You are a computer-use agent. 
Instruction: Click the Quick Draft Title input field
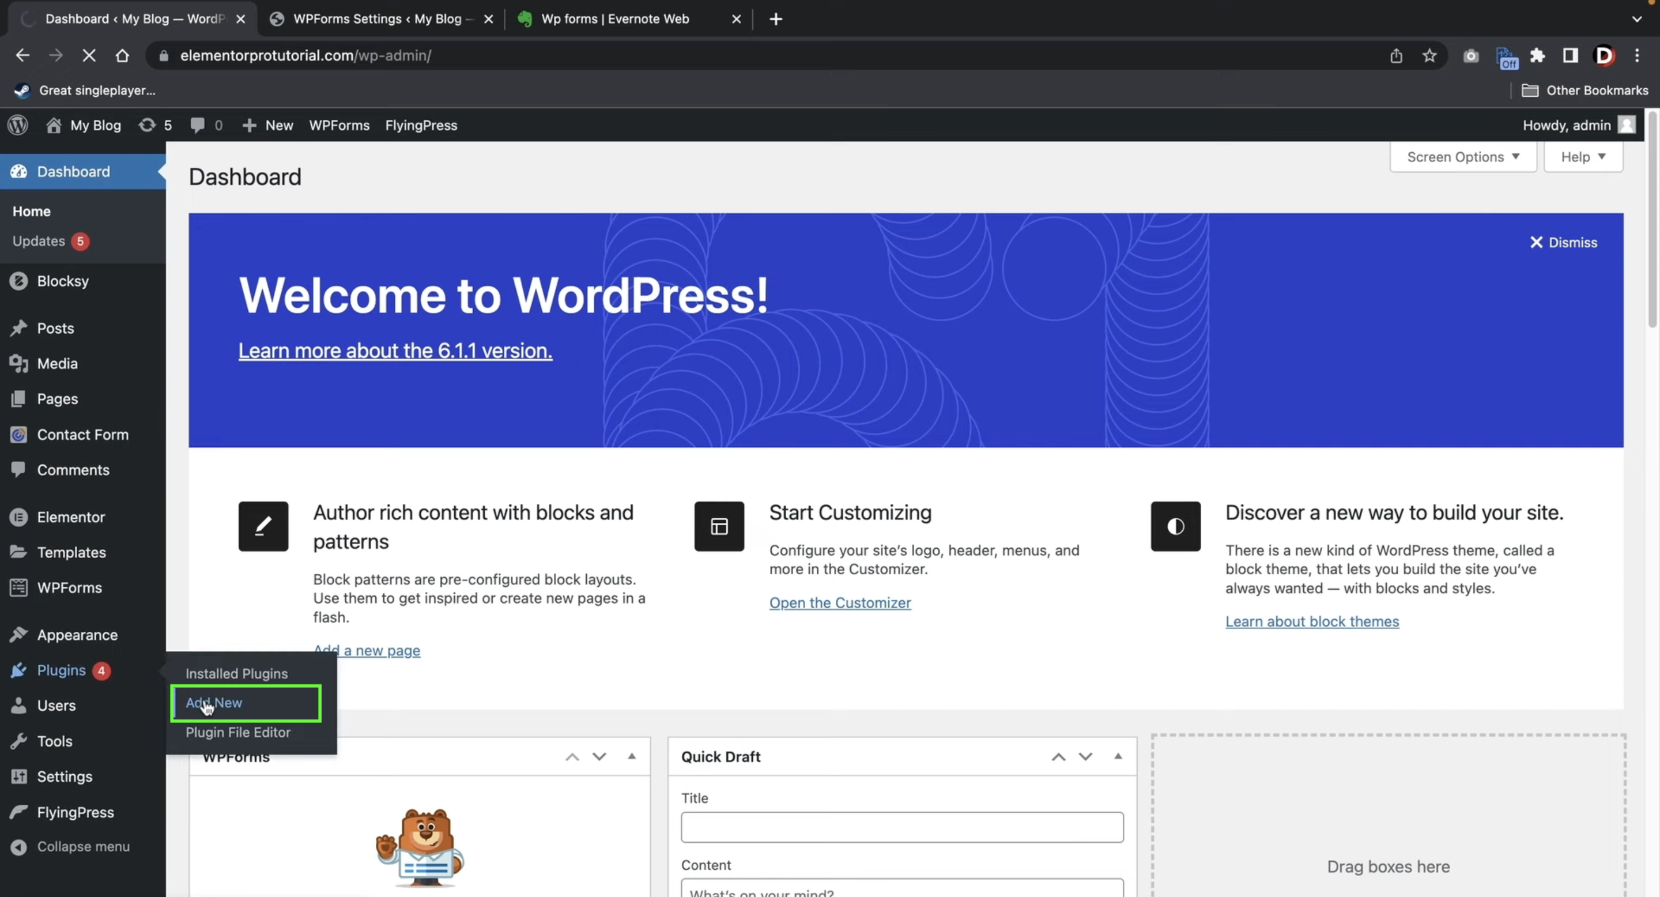(x=901, y=826)
